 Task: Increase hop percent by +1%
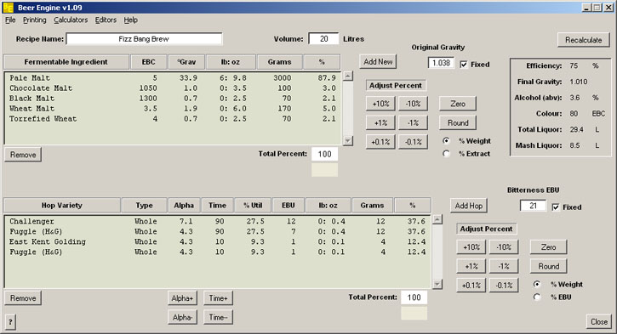[471, 266]
